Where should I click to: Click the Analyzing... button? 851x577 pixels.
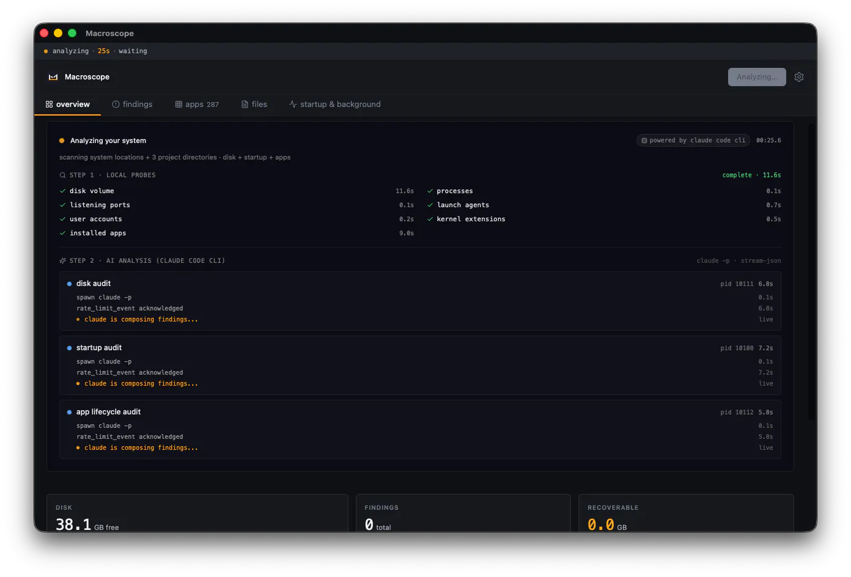tap(757, 77)
